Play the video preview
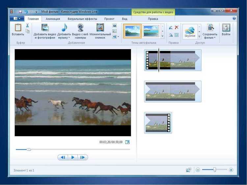Viewport: 247px width, 185px height. pos(73,157)
